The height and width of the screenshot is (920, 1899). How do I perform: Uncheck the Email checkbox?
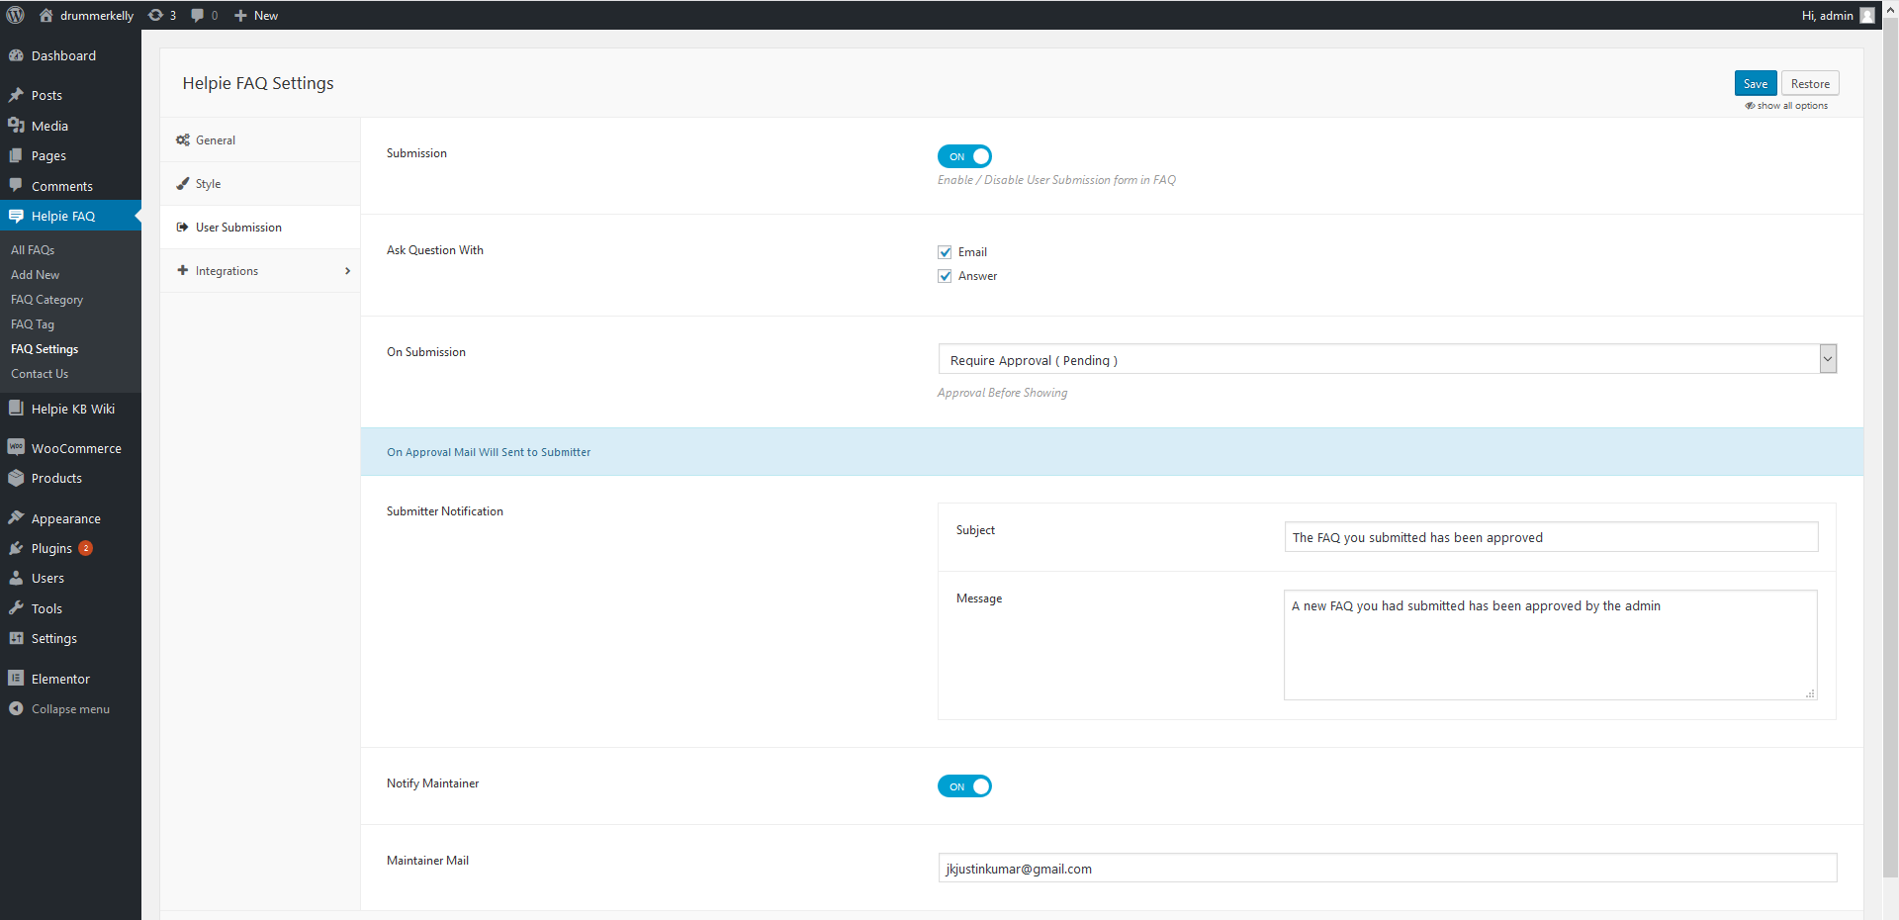[945, 252]
